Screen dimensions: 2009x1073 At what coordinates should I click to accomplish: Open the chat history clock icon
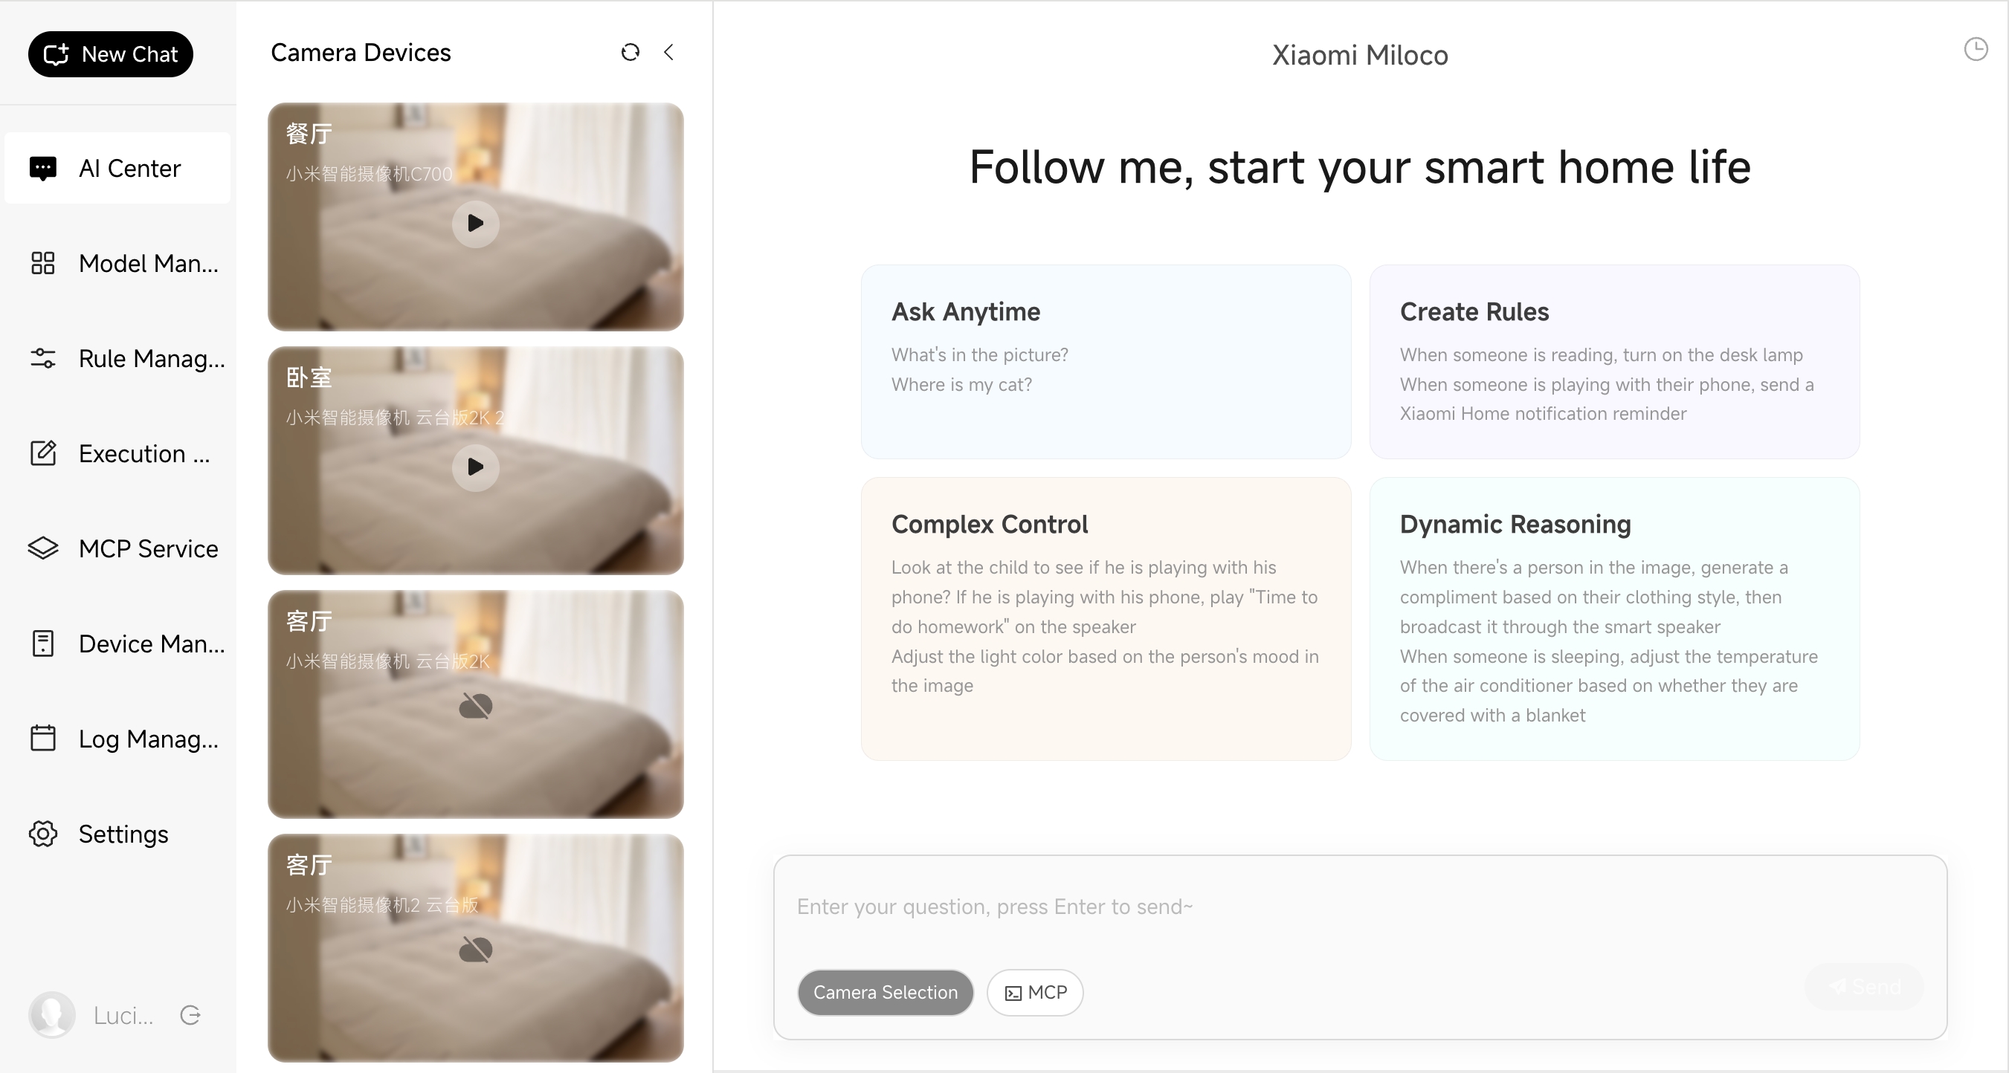coord(1976,49)
